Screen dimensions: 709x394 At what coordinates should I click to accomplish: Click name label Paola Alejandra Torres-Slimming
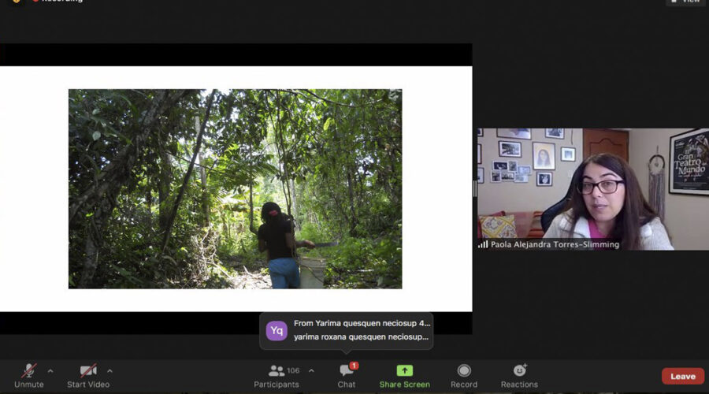coord(555,245)
